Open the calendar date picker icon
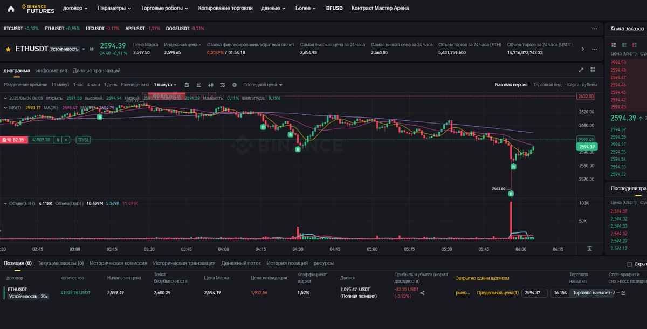The image size is (647, 329). (187, 85)
